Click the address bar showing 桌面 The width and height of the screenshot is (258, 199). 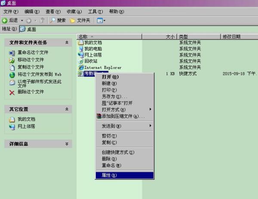click(138, 29)
